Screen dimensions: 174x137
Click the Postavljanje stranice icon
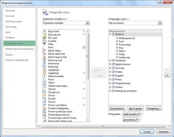pos(45,115)
